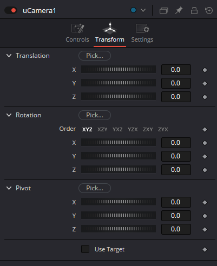The image size is (217, 266).
Task: Open the Settings tab
Action: coord(142,34)
